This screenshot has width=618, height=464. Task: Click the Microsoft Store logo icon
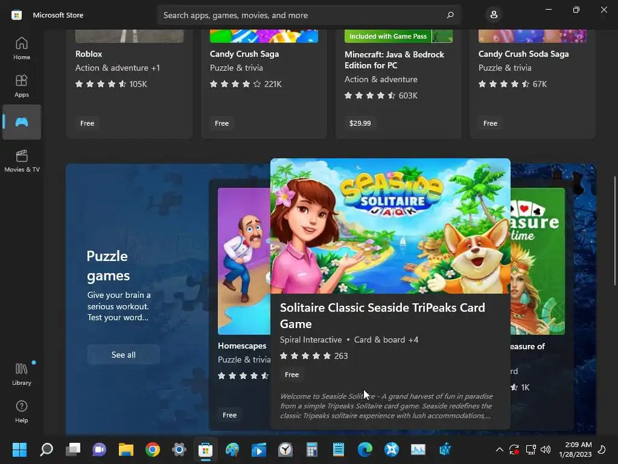pos(16,15)
